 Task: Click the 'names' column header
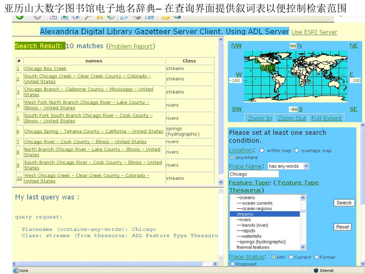coord(94,61)
